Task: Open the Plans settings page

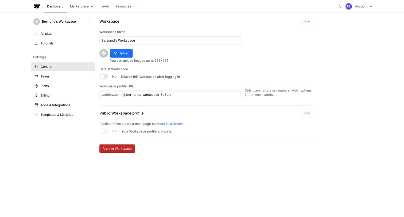Action: pyautogui.click(x=63, y=86)
